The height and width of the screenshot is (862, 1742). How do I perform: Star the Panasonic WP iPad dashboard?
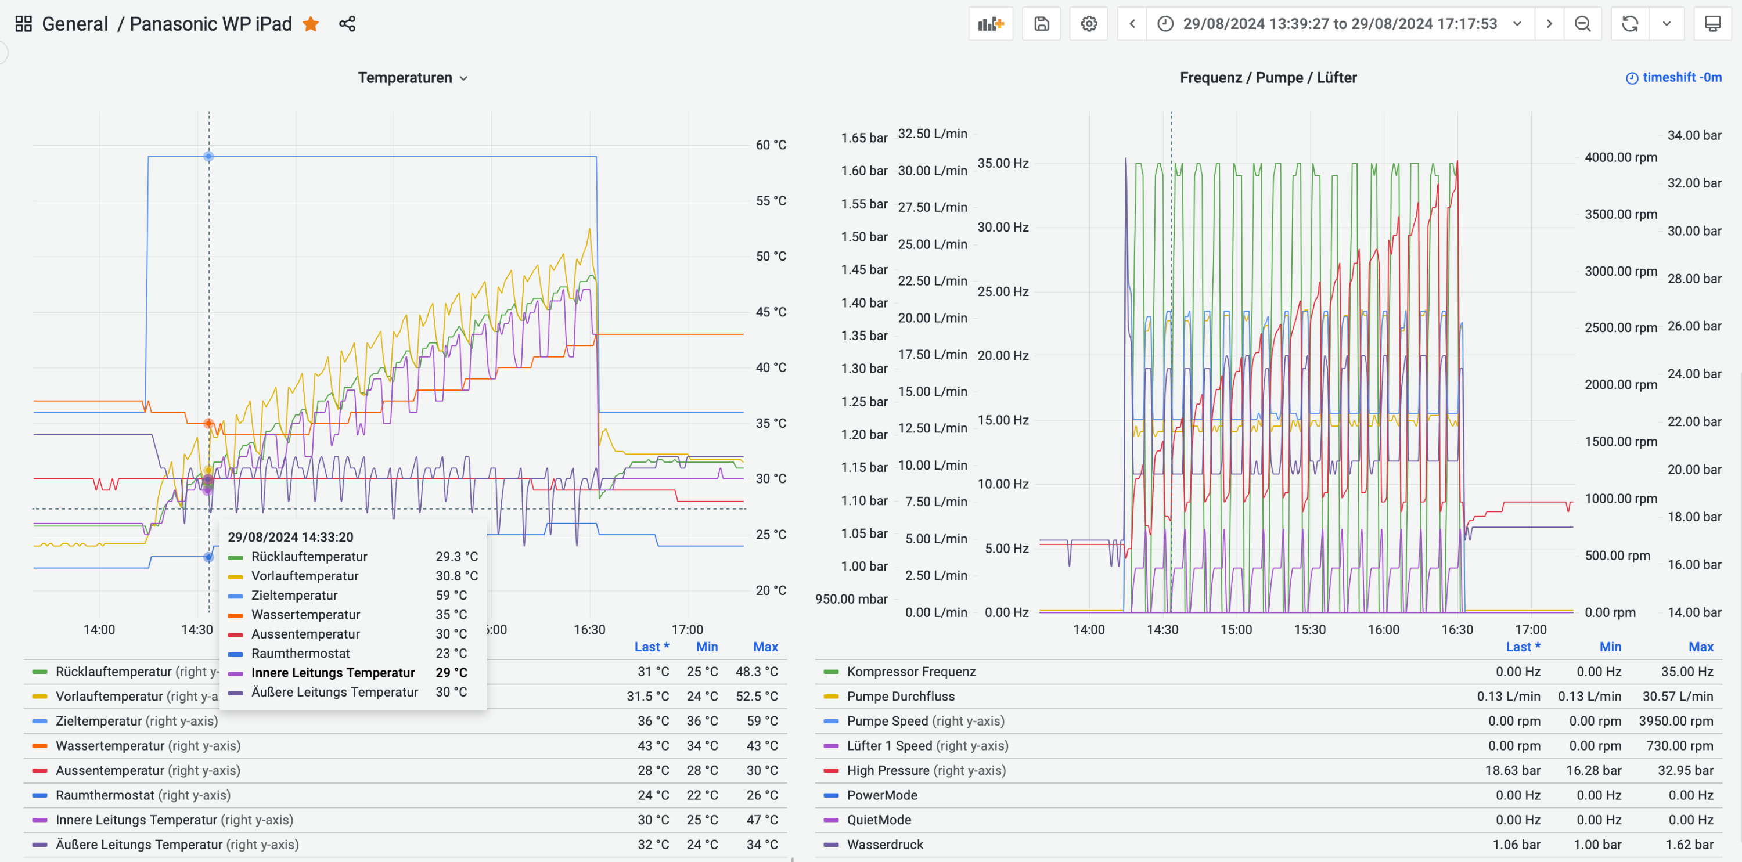tap(311, 24)
